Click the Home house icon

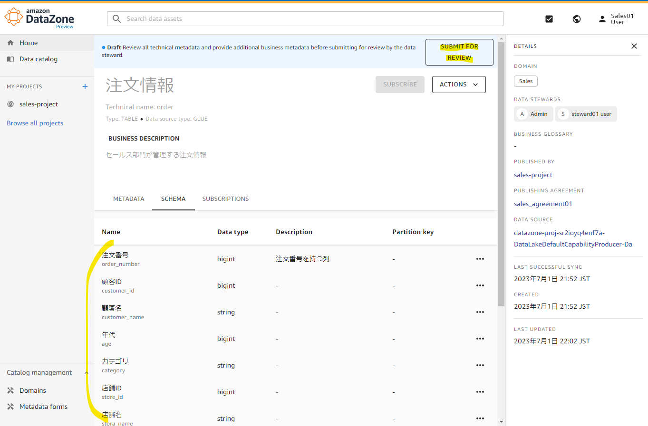point(10,43)
